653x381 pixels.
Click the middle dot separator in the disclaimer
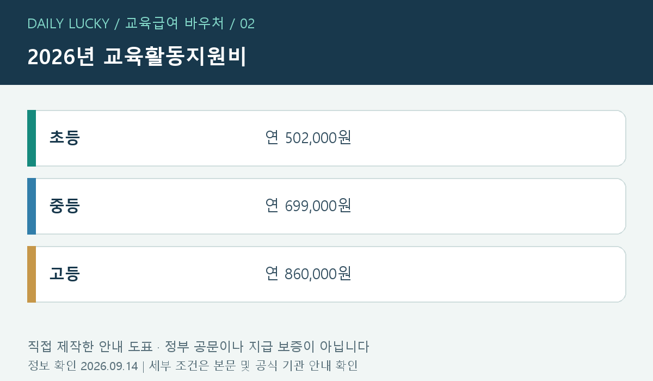tap(158, 347)
